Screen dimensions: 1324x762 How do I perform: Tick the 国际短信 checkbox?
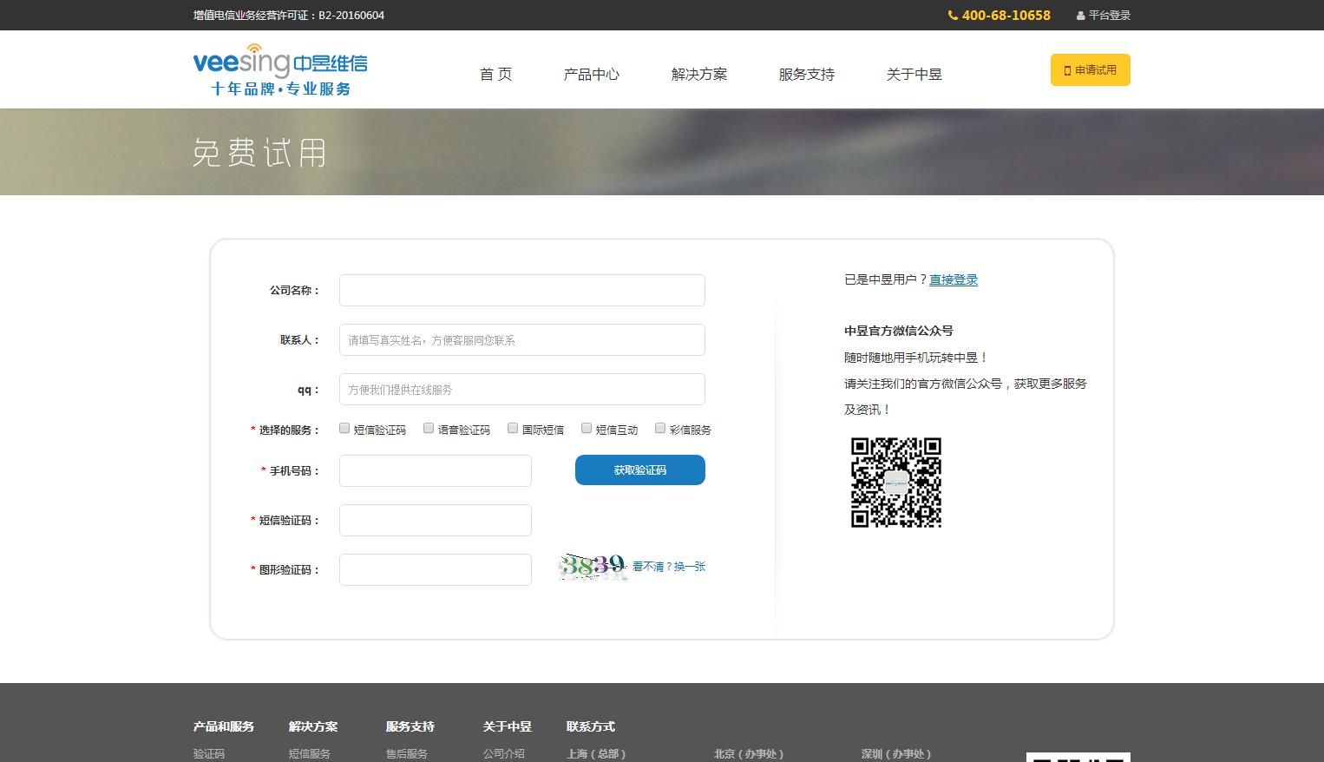tap(513, 428)
